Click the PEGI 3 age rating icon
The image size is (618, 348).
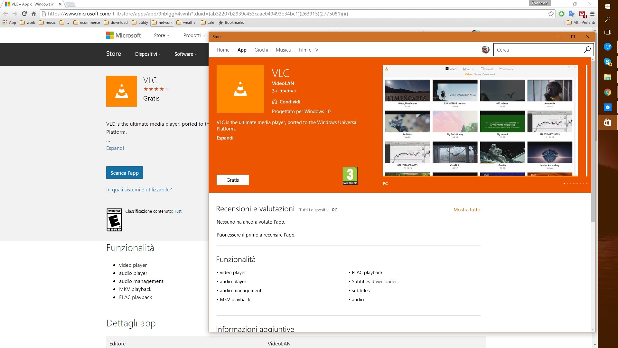[350, 176]
